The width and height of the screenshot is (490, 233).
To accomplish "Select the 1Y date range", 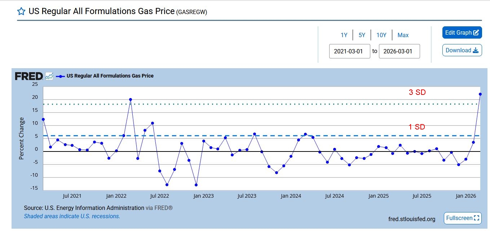I will [x=344, y=35].
